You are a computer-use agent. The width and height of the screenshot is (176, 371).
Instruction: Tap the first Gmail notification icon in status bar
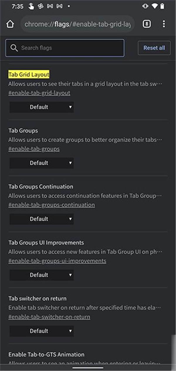point(50,6)
